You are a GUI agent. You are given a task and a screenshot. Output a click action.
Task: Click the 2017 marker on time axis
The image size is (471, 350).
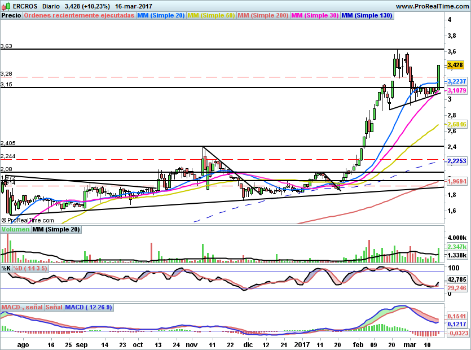click(x=302, y=345)
